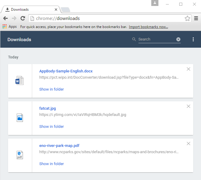The image size is (201, 180).
Task: Select the Downloads browser tab
Action: click(x=30, y=10)
